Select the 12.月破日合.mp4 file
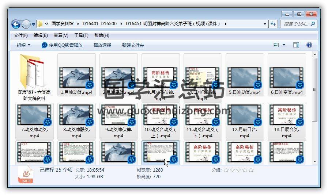This screenshot has height=195, width=328. [245, 121]
